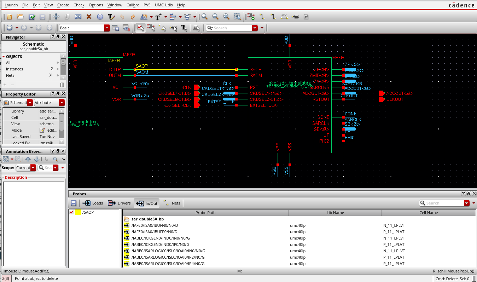Click the Create Wire Name icon
This screenshot has width=477, height=282.
tap(284, 17)
